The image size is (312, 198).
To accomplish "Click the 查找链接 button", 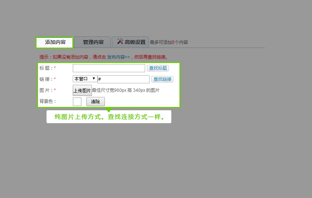I will pyautogui.click(x=162, y=79).
